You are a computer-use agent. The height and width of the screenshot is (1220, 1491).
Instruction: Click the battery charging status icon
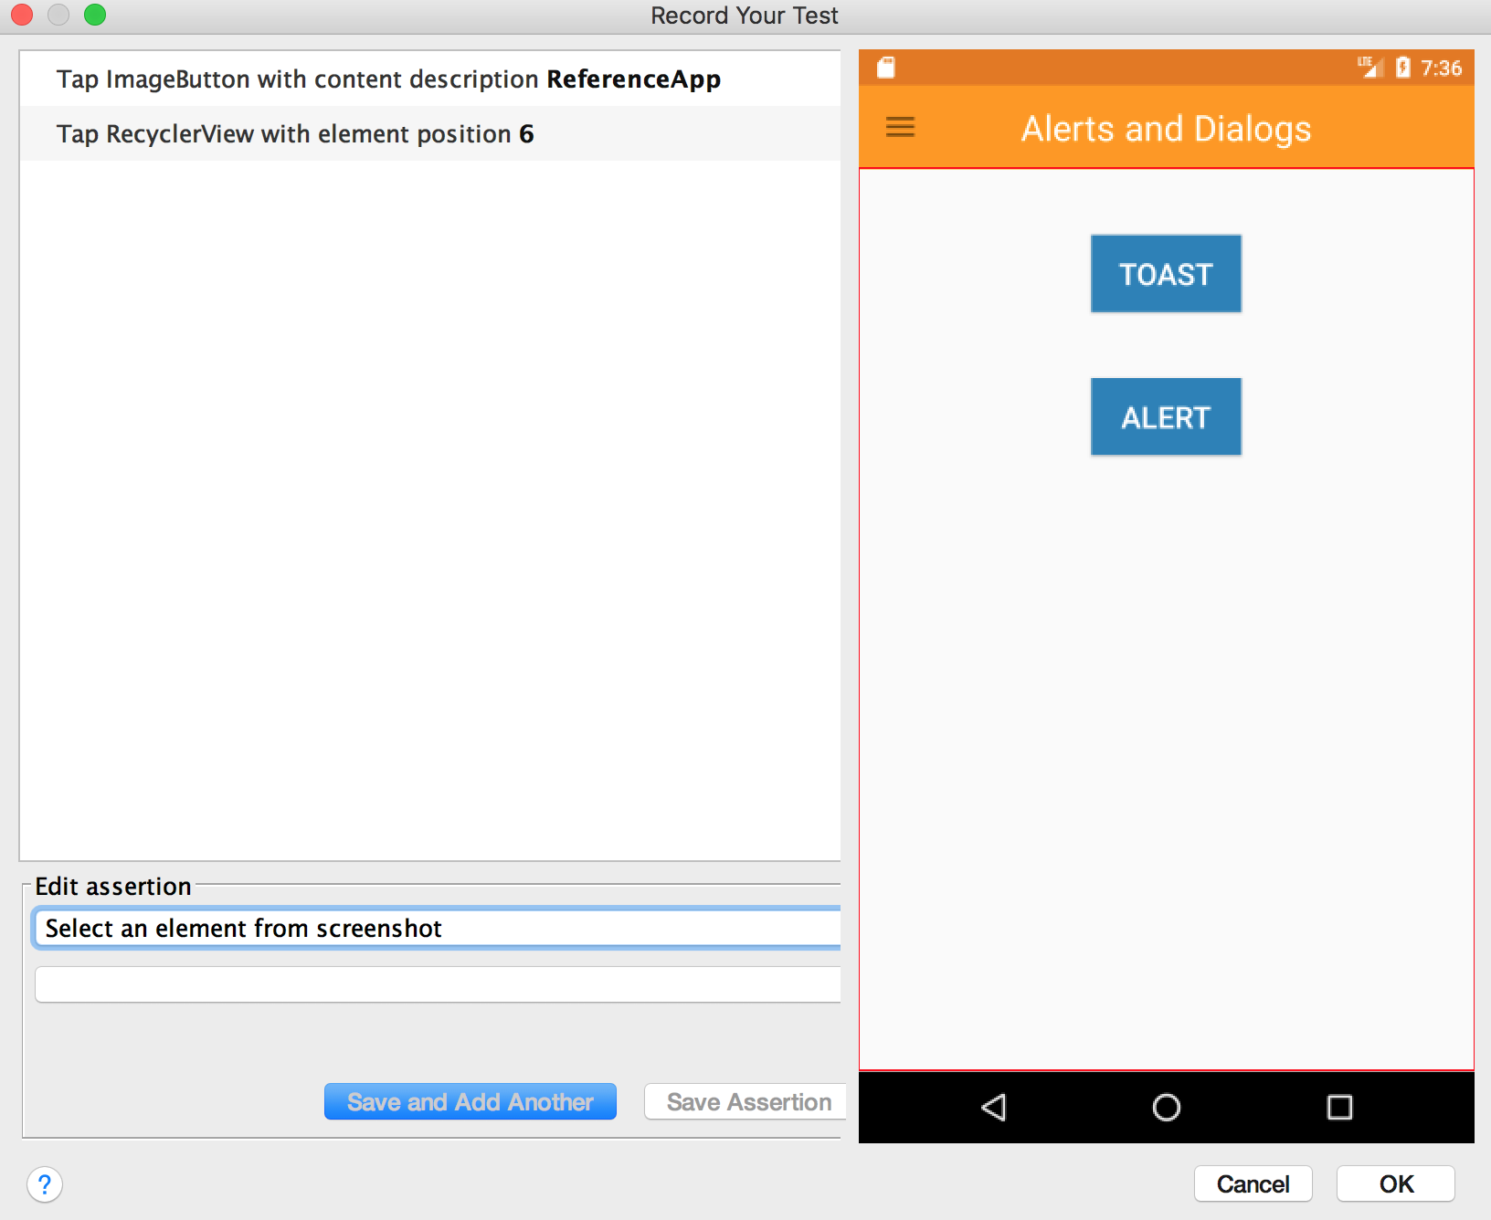[x=1402, y=68]
